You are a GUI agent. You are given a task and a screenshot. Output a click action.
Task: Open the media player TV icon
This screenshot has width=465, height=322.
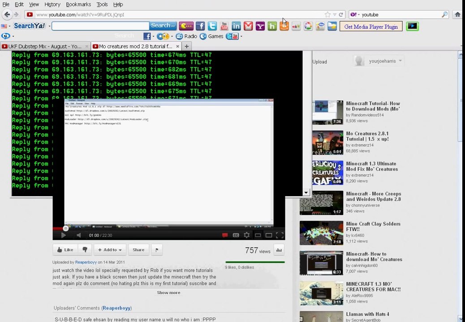[412, 26]
